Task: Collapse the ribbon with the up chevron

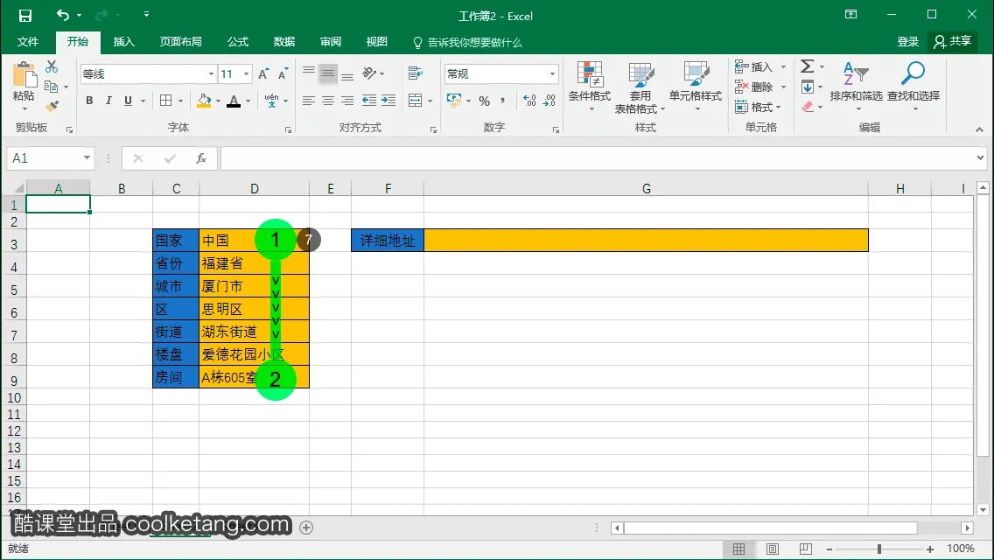Action: [979, 129]
